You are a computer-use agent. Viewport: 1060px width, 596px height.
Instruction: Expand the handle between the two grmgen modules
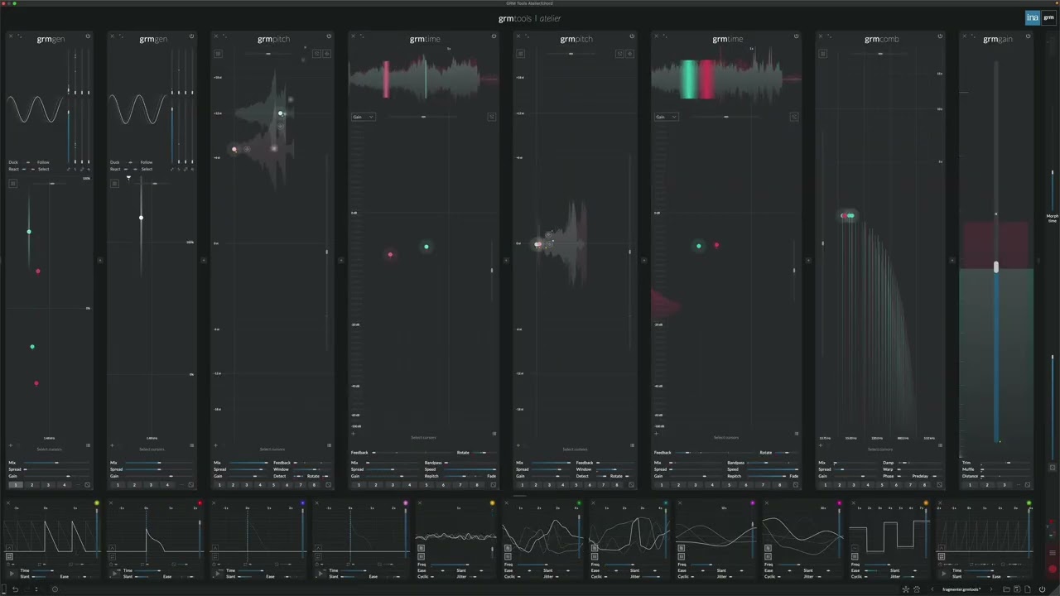tap(100, 260)
